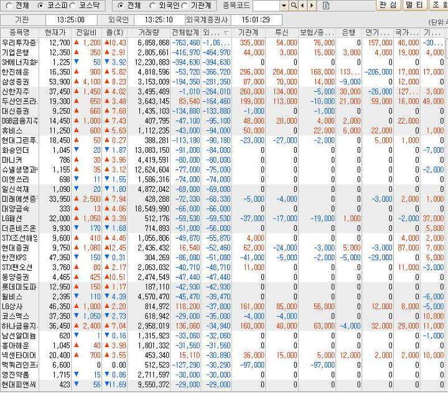
Task: Select the DGB금융지주 row name
Action: 19,121
